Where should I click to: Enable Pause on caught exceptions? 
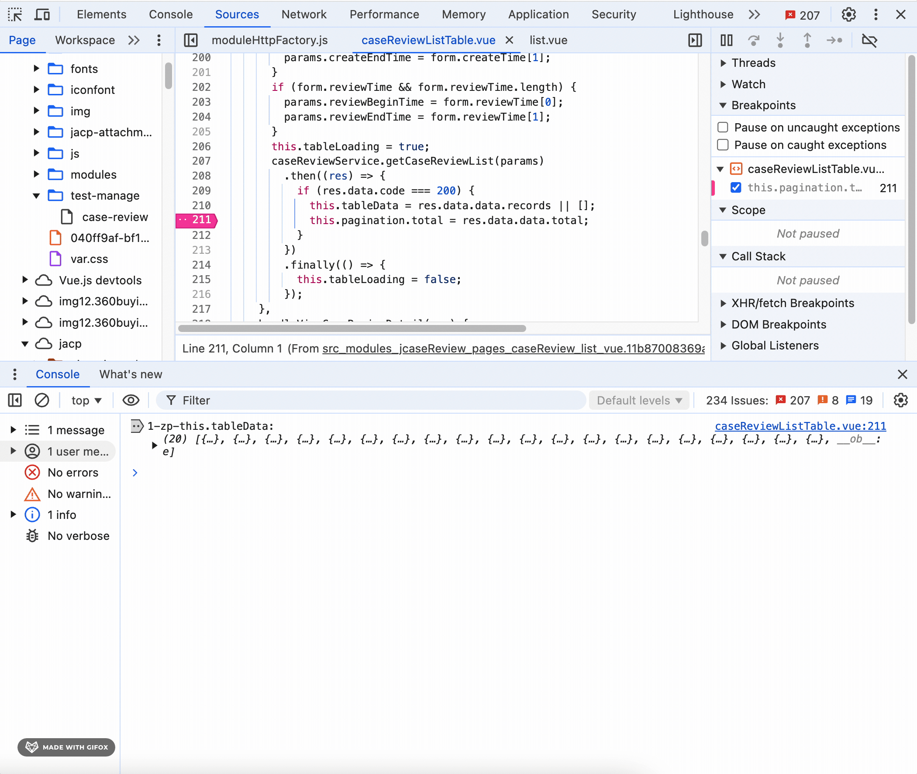point(723,145)
